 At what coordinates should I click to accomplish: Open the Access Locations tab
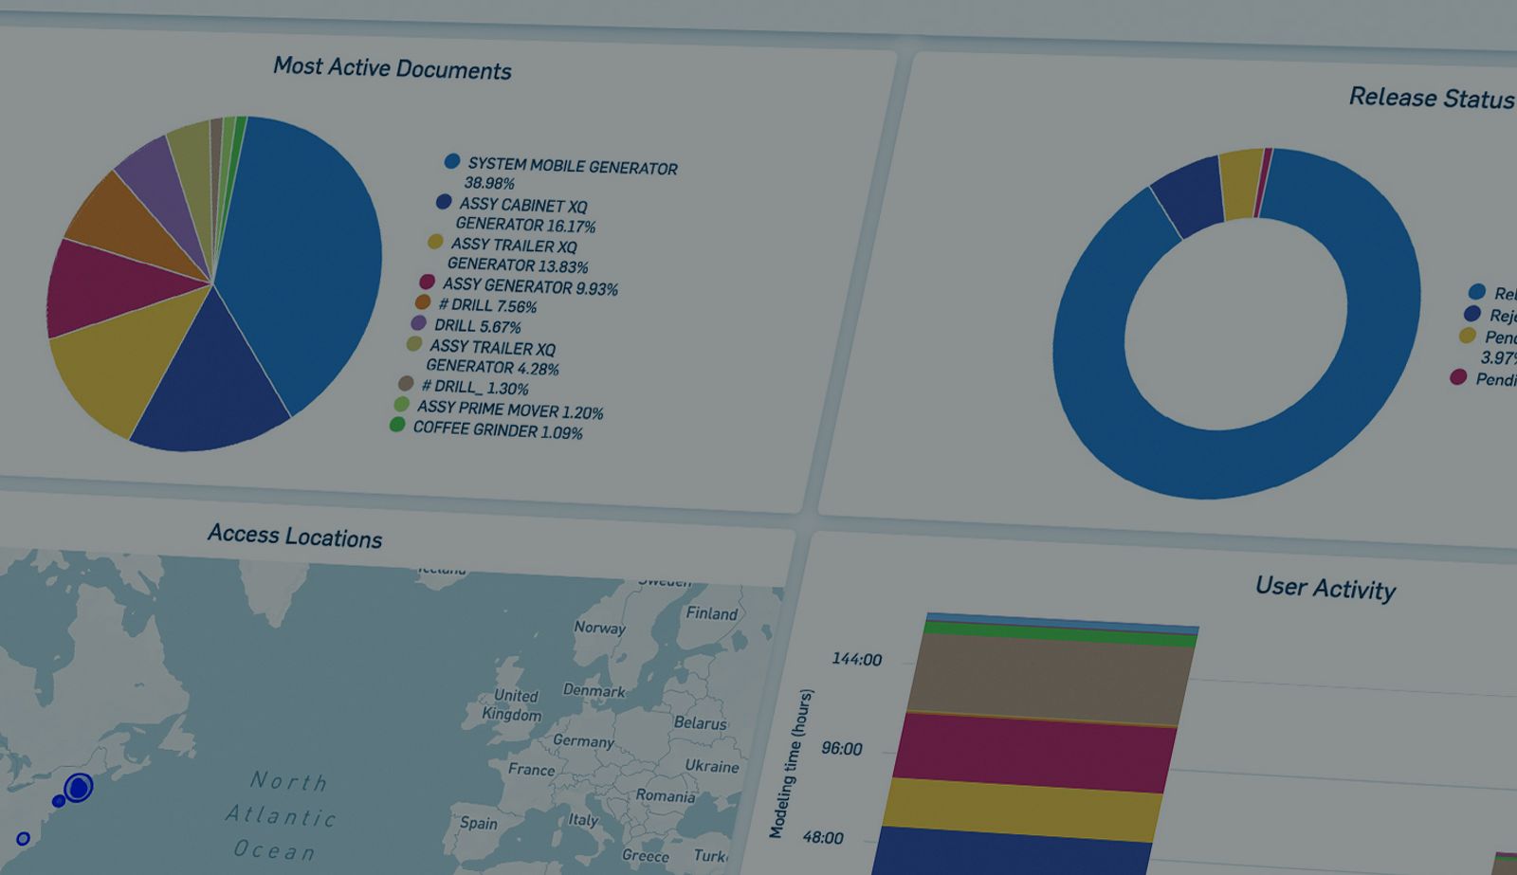pos(295,537)
